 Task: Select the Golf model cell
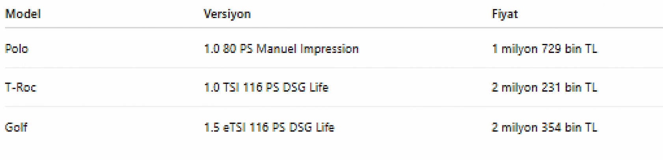click(16, 127)
